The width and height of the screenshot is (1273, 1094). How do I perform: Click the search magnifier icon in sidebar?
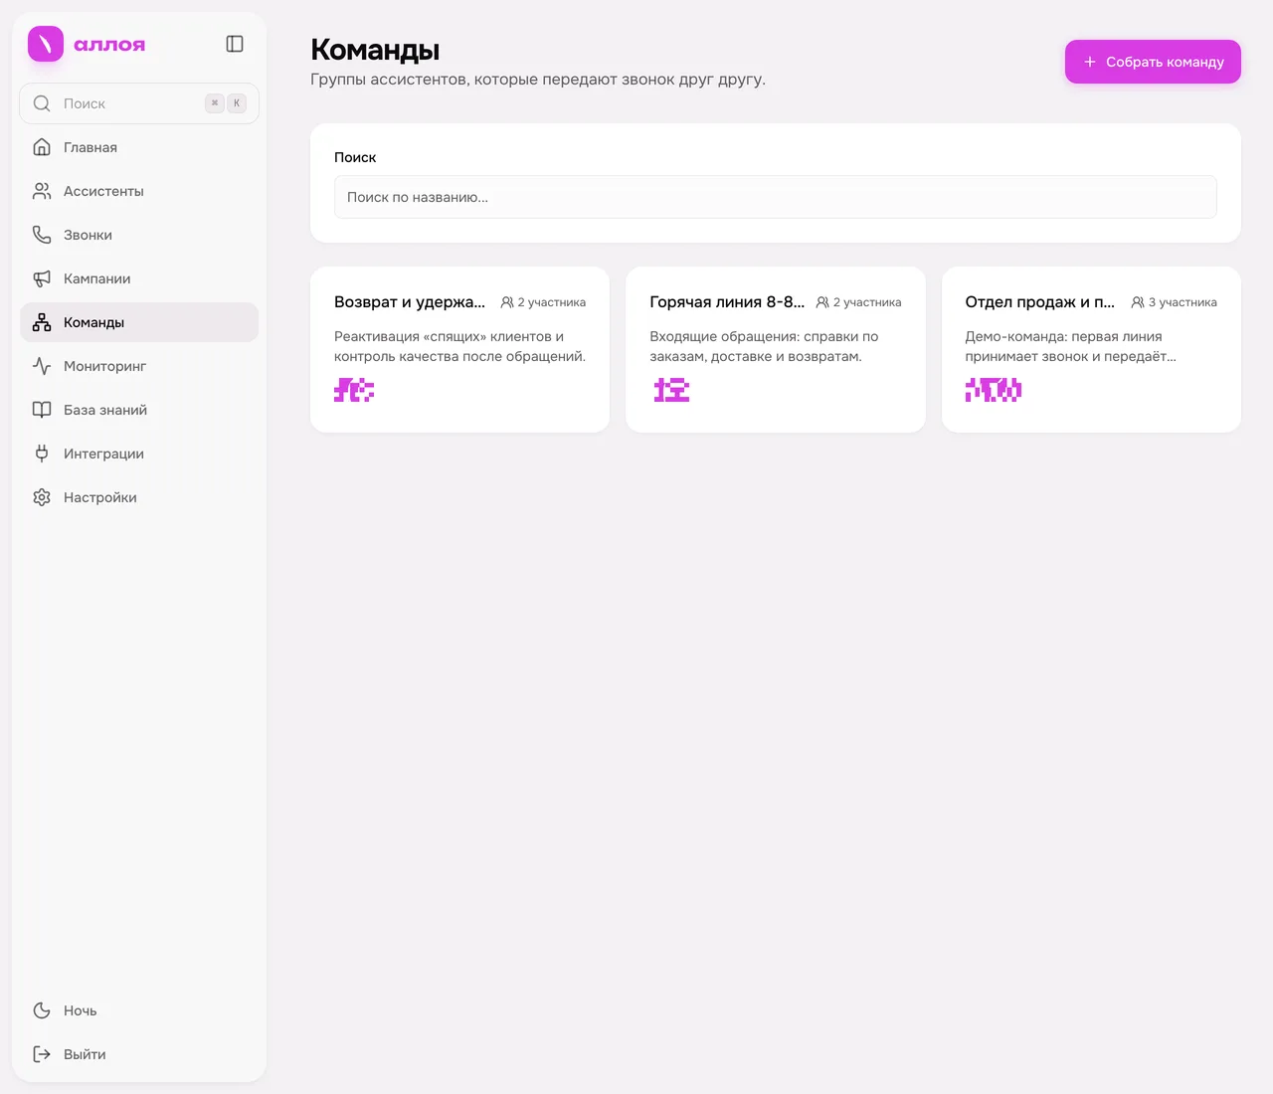pyautogui.click(x=42, y=103)
